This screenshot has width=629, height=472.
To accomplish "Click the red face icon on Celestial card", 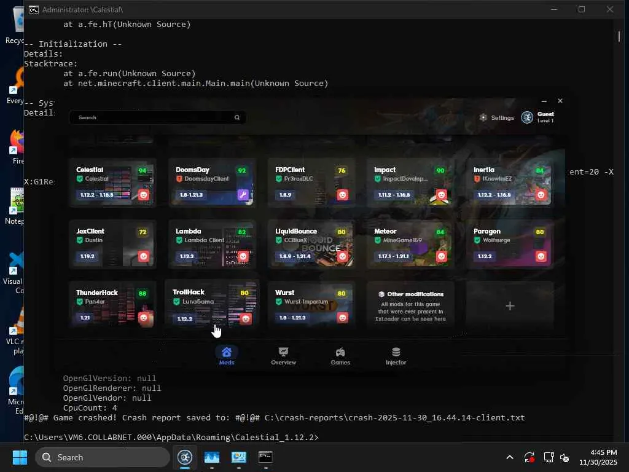I will (x=143, y=195).
